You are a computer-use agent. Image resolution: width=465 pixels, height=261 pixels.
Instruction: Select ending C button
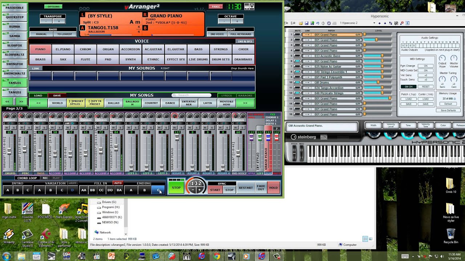click(158, 190)
